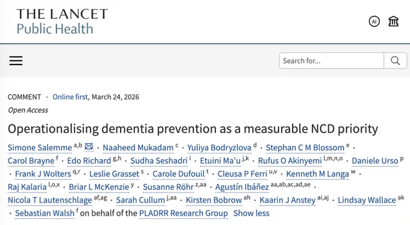
Task: Click the institution access building icon
Action: (x=393, y=22)
